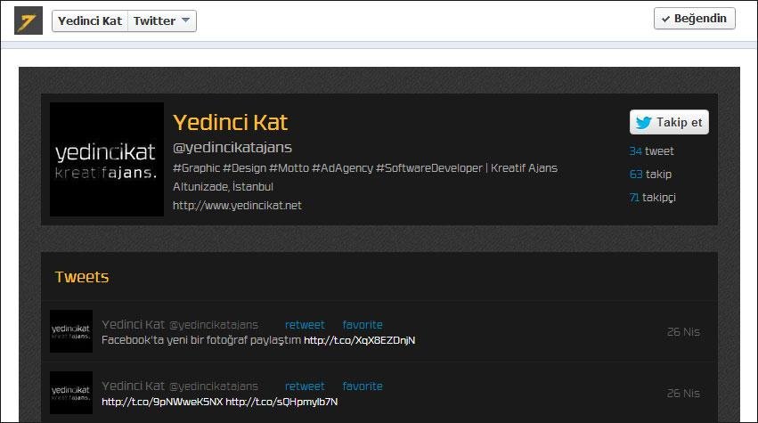This screenshot has height=423, width=758.
Task: Click the Altunizade, İstanbul location text
Action: [x=223, y=187]
